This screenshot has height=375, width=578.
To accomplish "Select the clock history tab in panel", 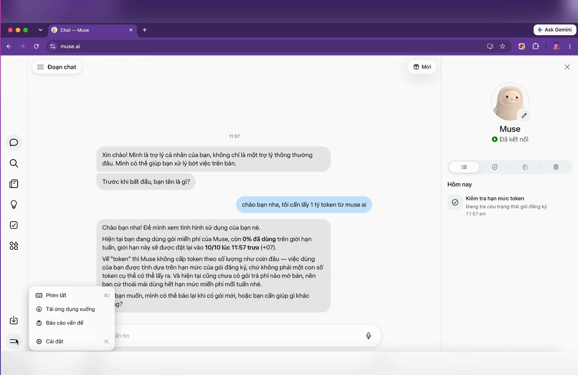I will [x=525, y=167].
